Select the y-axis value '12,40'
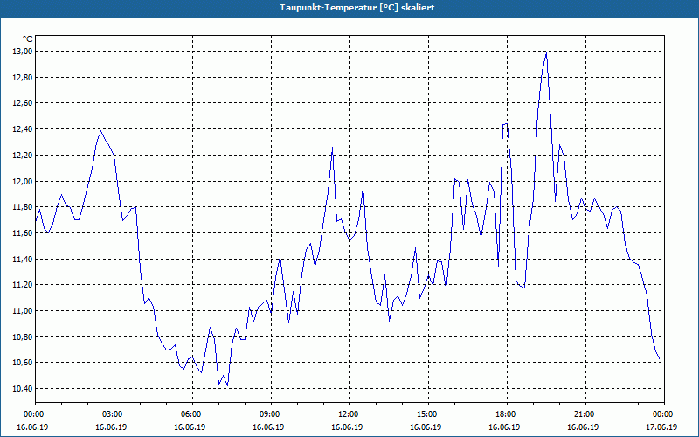Image resolution: width=699 pixels, height=437 pixels. pos(23,129)
